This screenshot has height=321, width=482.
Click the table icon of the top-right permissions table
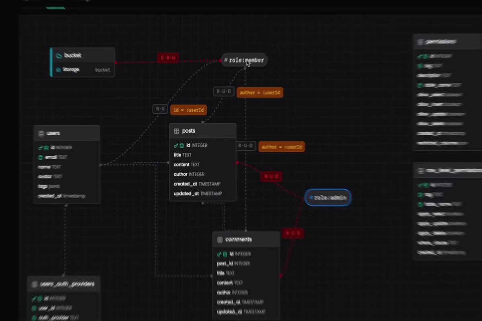(x=421, y=42)
